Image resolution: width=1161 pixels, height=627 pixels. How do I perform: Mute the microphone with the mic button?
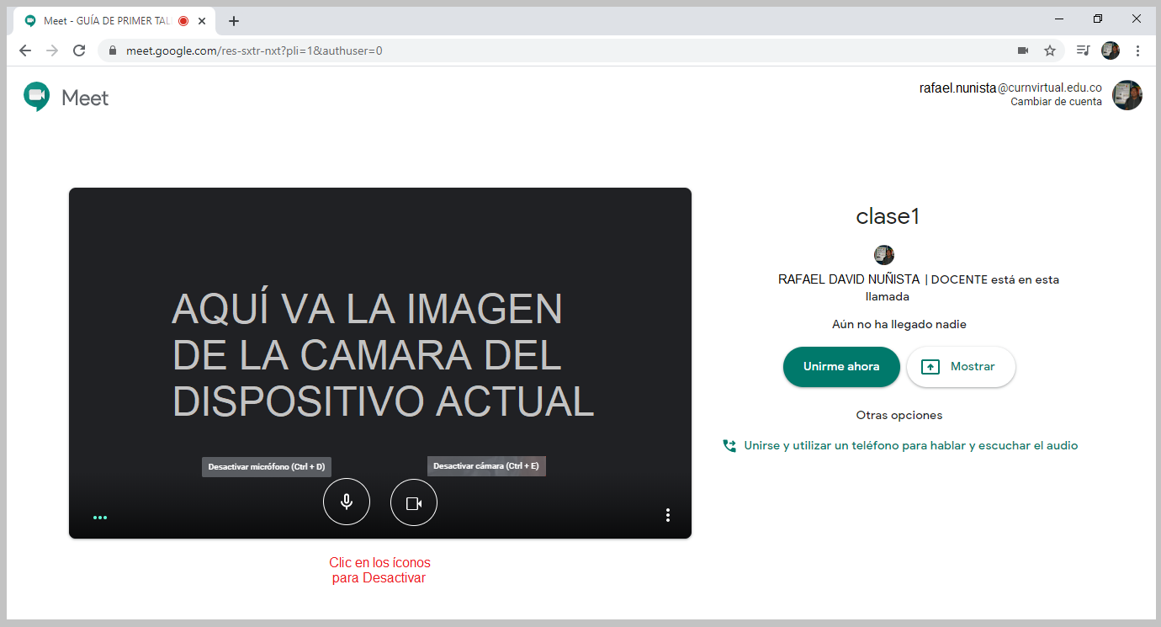tap(347, 502)
